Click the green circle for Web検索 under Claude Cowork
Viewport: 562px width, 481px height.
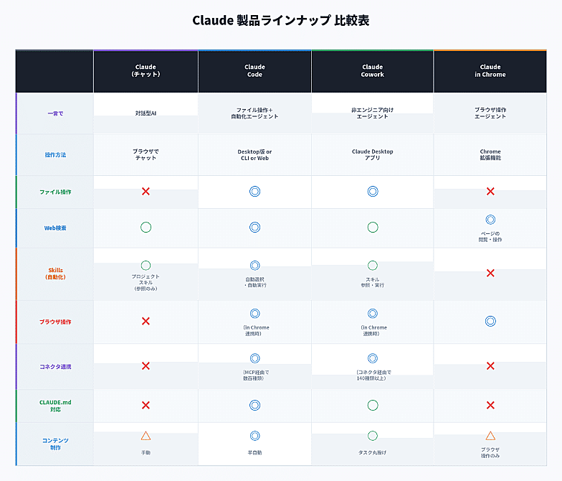[373, 228]
